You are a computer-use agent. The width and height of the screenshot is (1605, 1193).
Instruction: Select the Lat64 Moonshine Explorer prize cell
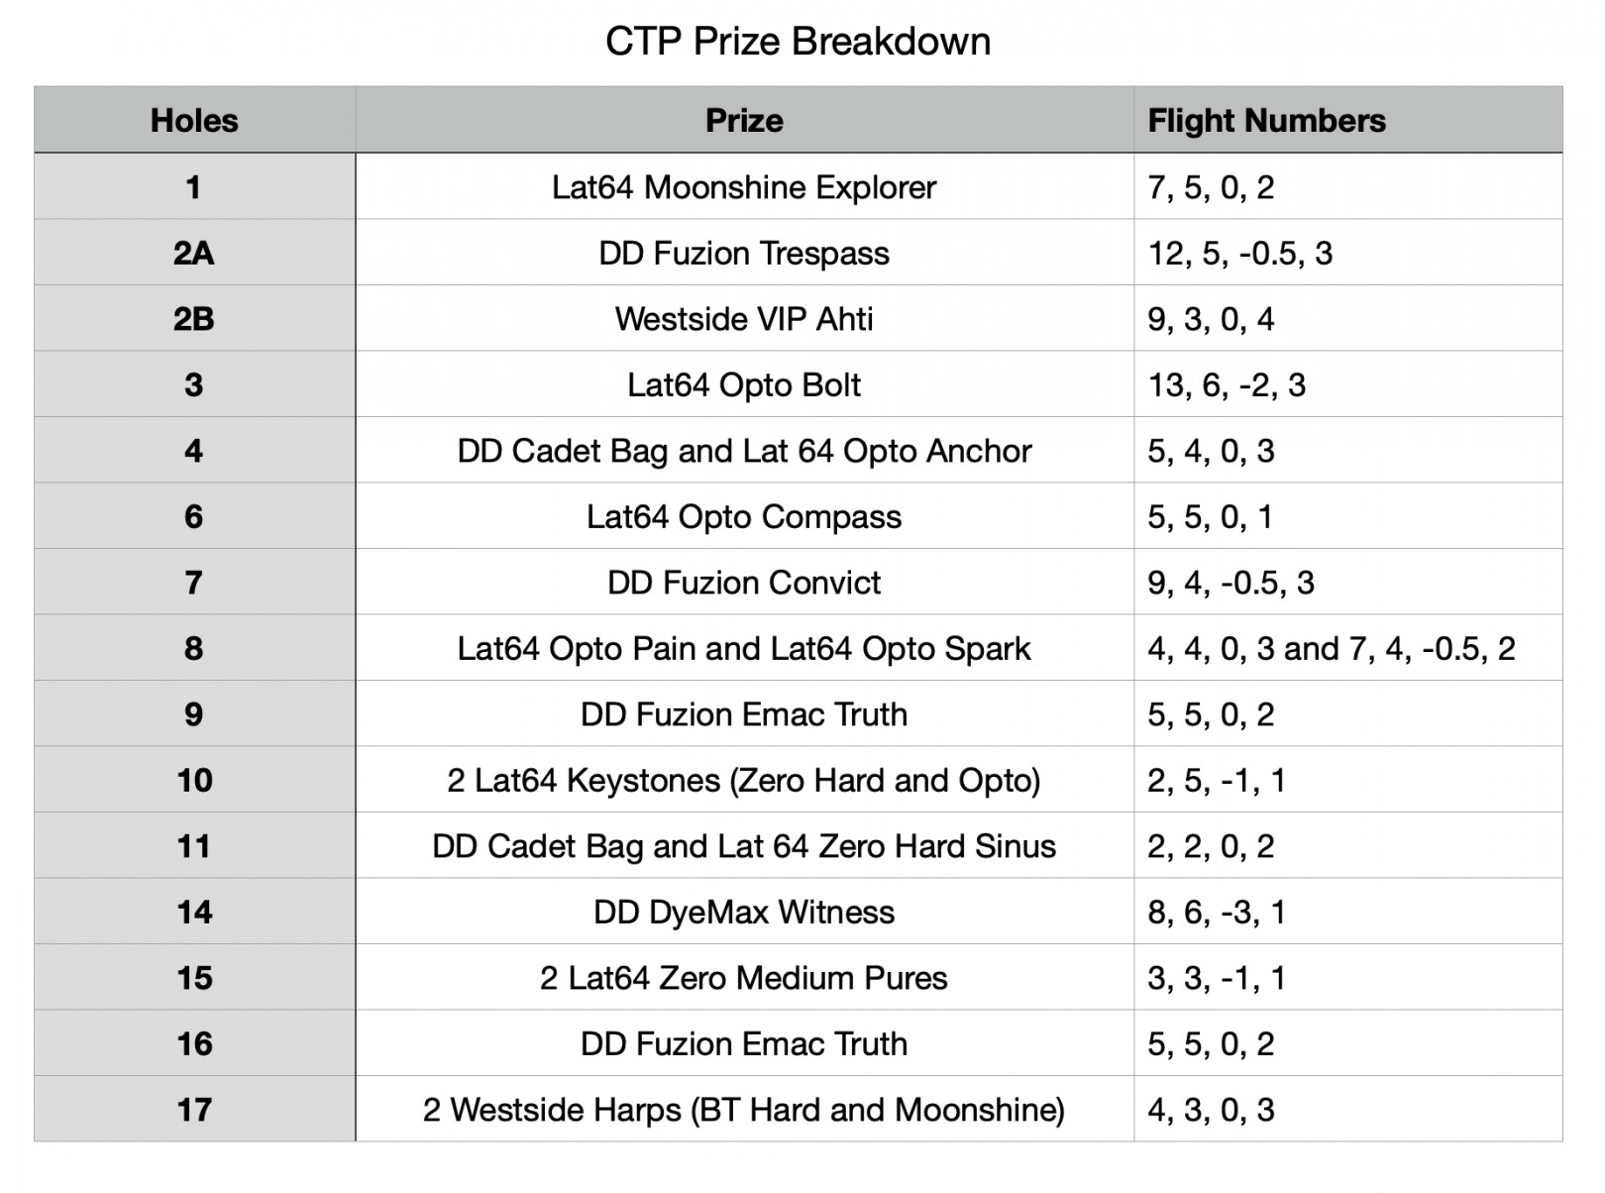[744, 187]
